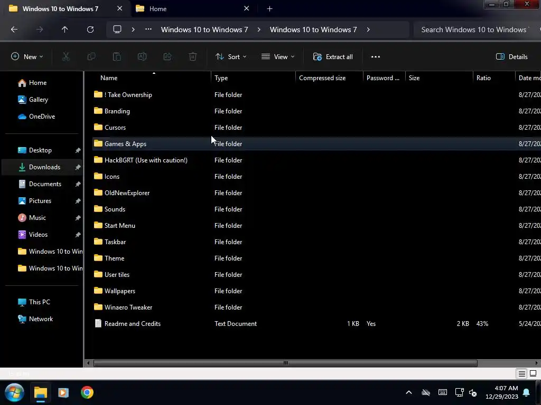The image size is (541, 405).
Task: Expand chevron after This PC icon
Action: tap(133, 30)
